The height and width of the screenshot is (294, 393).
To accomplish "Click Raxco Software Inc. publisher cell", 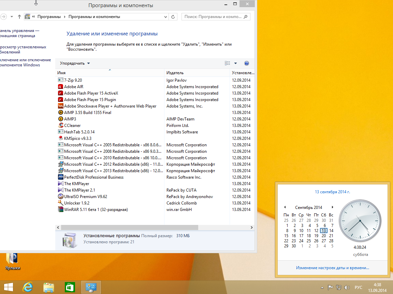I will point(184,177).
